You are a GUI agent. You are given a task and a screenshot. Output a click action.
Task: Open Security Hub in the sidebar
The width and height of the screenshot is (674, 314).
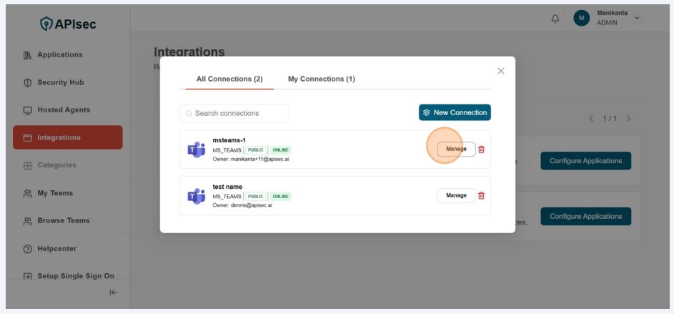click(x=60, y=82)
